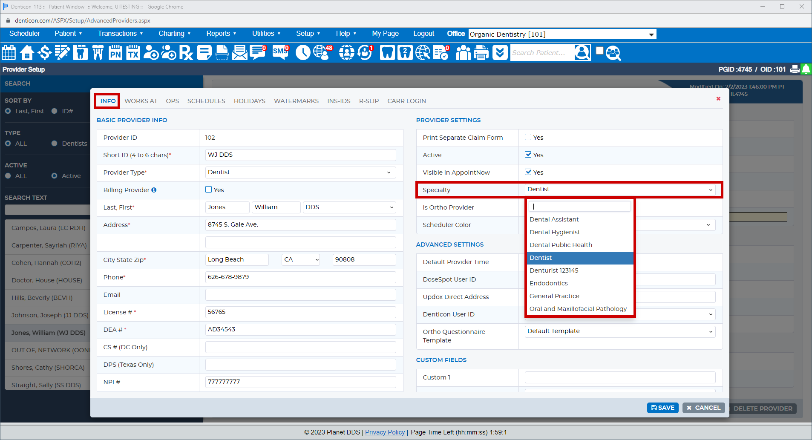Open the globe with cursor toolbar icon
812x440 pixels.
(423, 52)
